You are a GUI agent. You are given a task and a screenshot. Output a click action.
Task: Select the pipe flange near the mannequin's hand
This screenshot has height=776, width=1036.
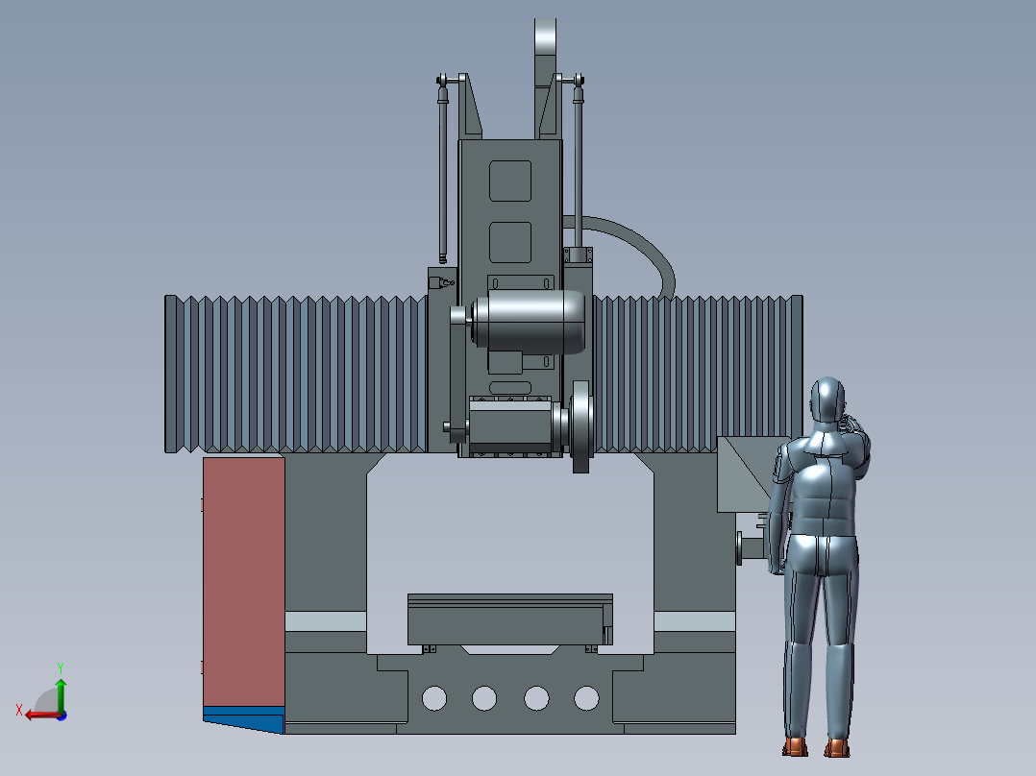(x=739, y=548)
